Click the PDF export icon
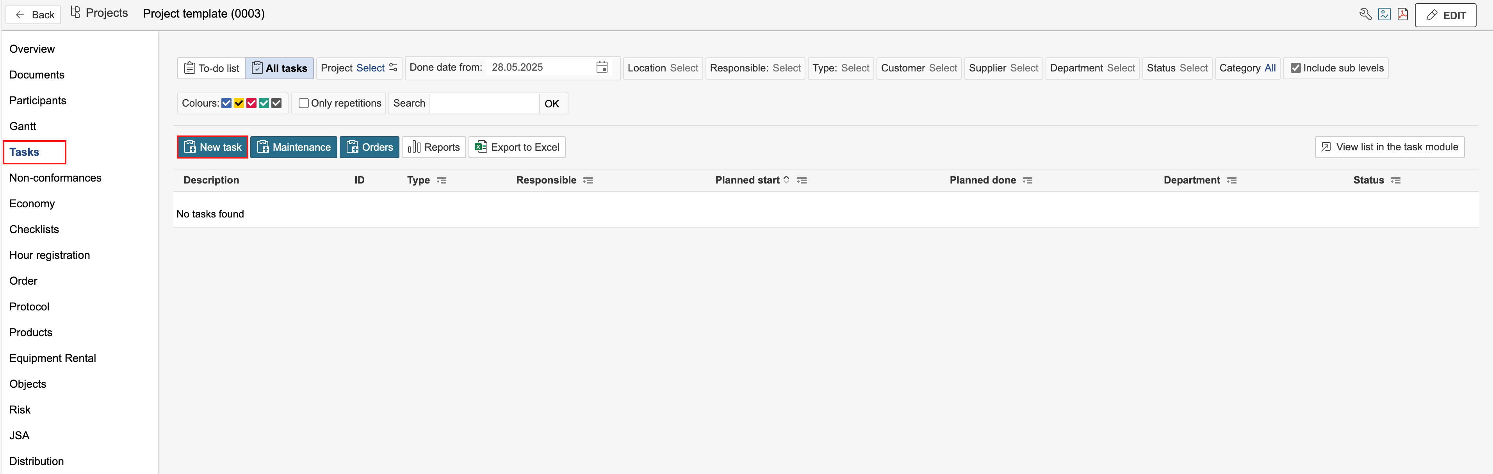 coord(1402,14)
